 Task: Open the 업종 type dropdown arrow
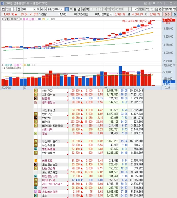[x=15, y=9]
